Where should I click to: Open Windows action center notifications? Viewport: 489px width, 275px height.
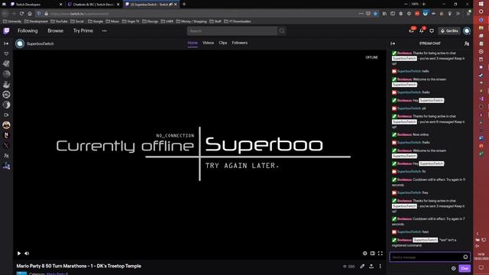481,268
